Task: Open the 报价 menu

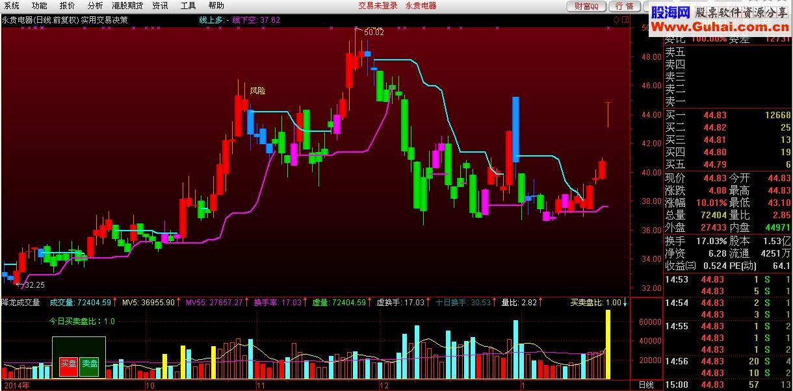Action: 68,5
